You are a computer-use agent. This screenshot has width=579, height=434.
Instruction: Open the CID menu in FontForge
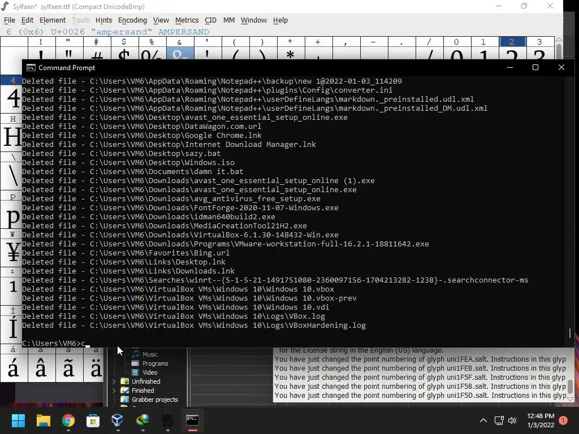pyautogui.click(x=210, y=20)
